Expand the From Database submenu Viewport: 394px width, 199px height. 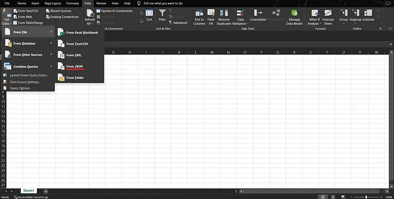tap(29, 44)
